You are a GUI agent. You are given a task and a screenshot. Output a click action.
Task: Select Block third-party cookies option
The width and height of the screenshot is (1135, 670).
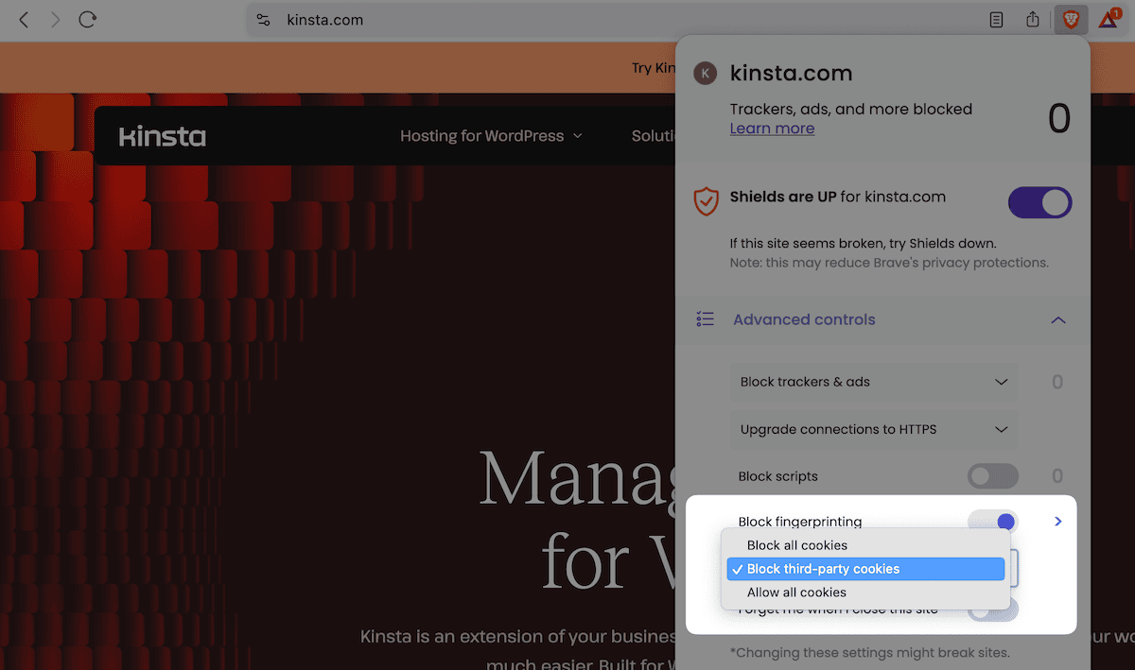point(865,569)
